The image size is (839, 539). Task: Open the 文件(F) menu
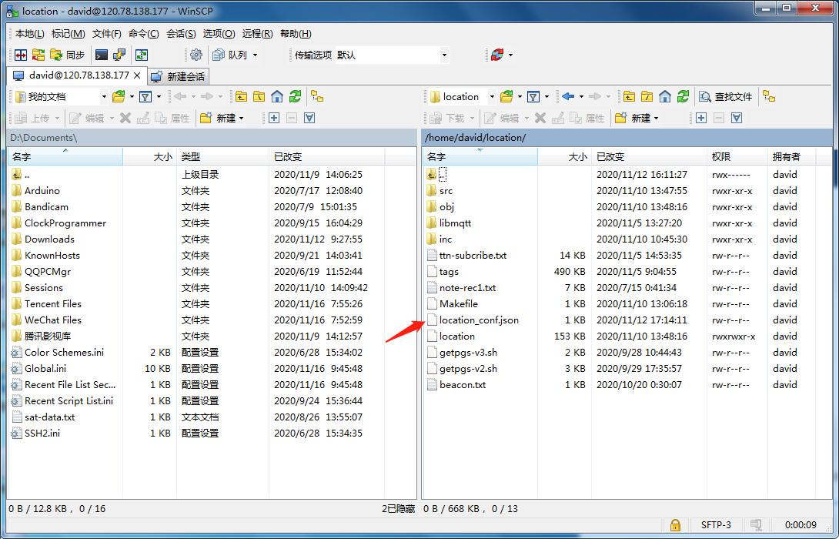106,34
